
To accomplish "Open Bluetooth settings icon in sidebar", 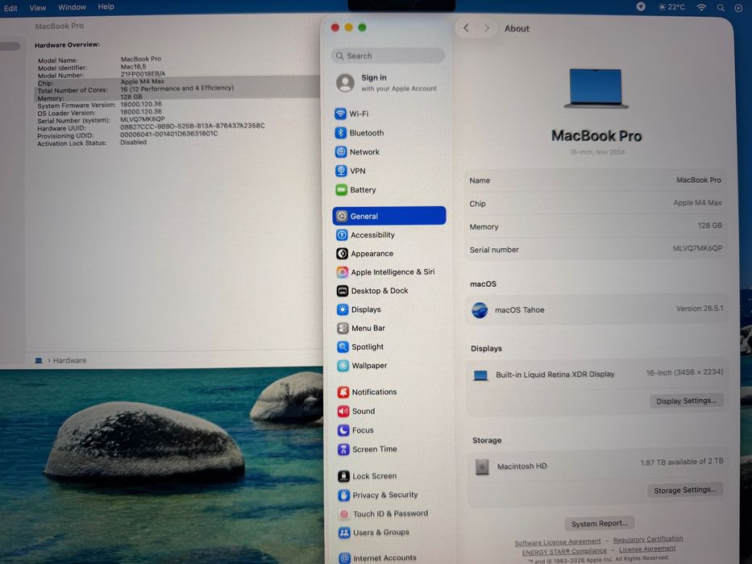I will click(x=340, y=133).
